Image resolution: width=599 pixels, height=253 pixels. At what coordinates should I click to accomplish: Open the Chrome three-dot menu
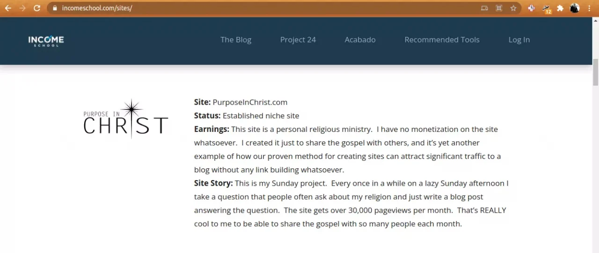[x=589, y=8]
